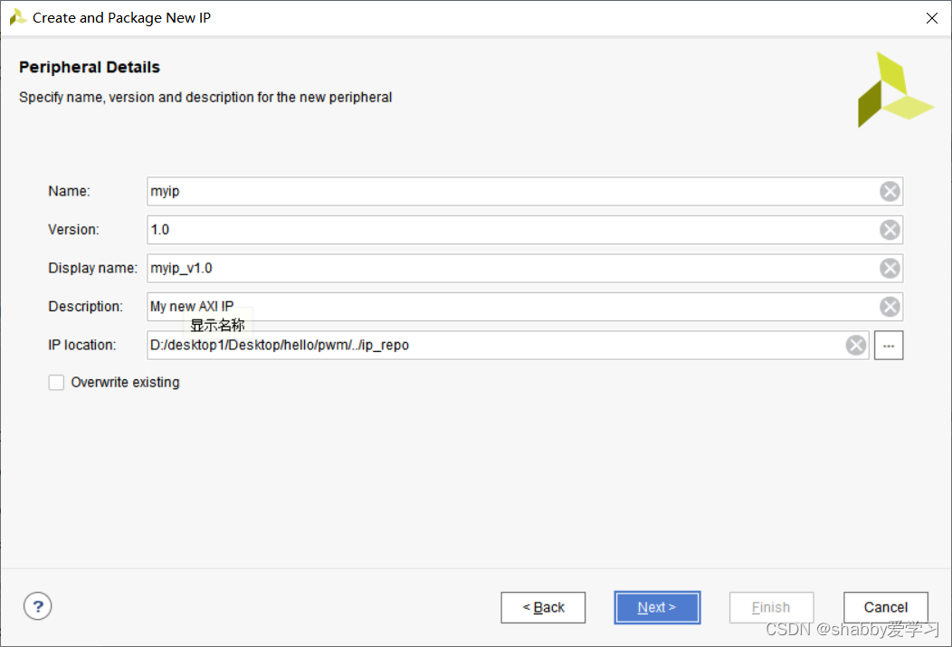The height and width of the screenshot is (647, 952).
Task: Close the Create and Package New IP dialog
Action: coord(931,18)
